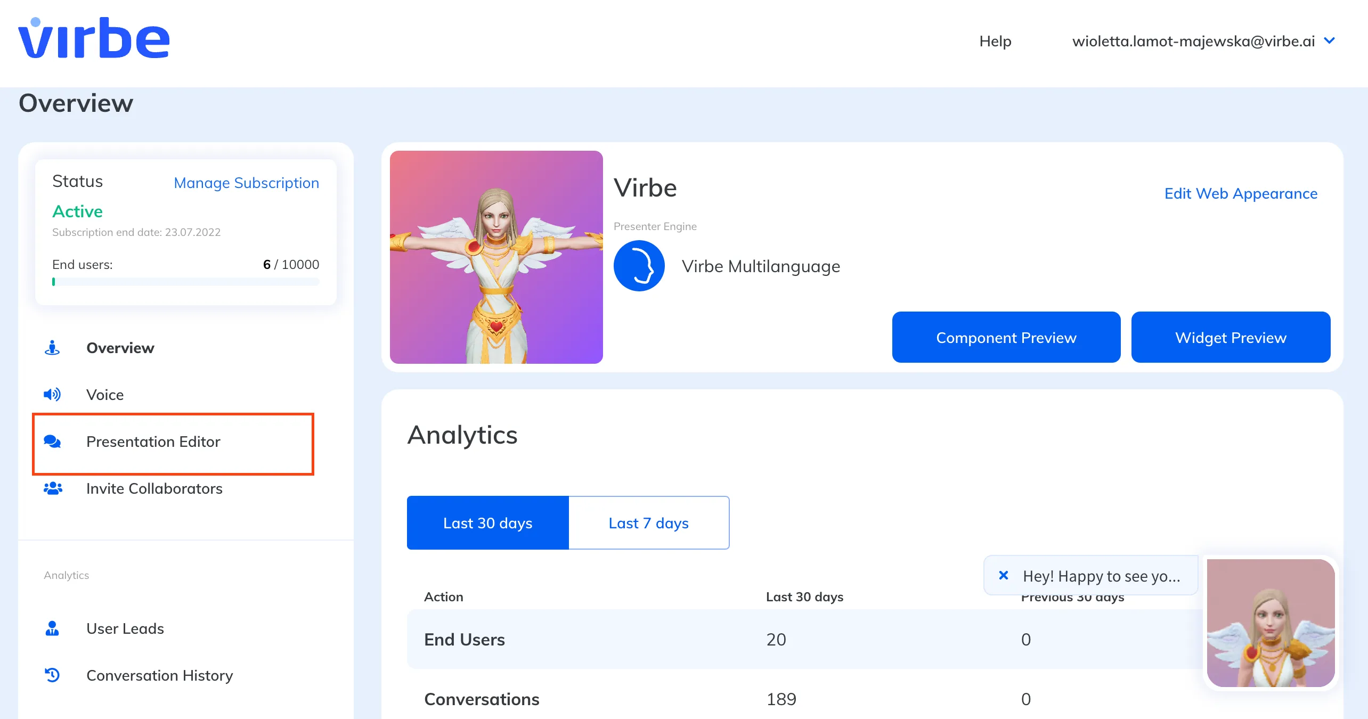Click the Invite Collaborators people icon
Viewport: 1368px width, 719px height.
point(53,488)
